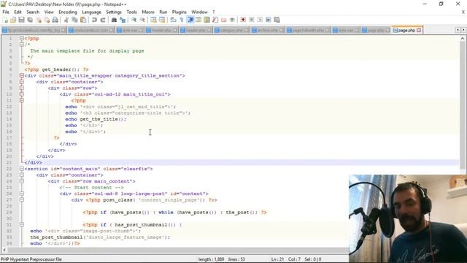Collapse the container fold on line 8
This screenshot has height=263, width=467.
21,82
